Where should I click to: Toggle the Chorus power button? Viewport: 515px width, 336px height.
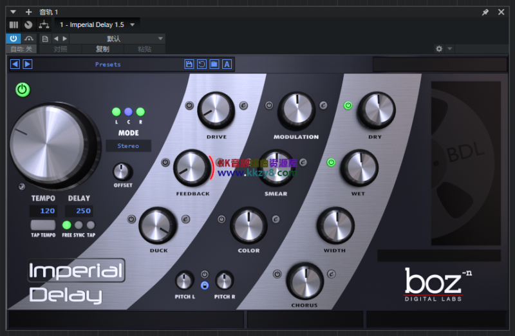(277, 274)
